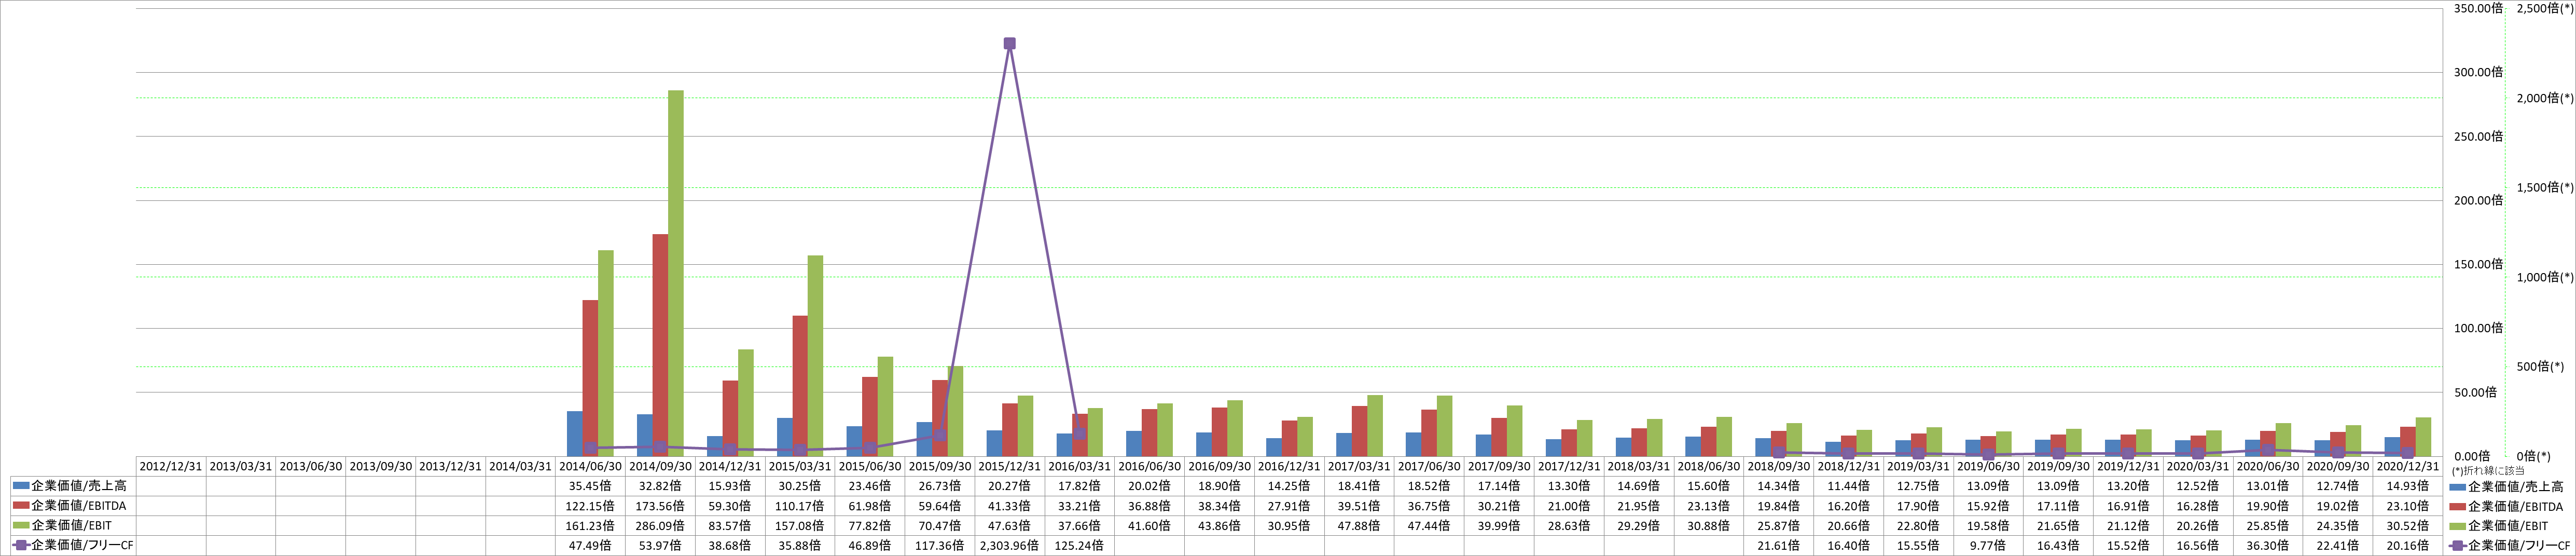Click the blue color key in the data table's 企業価値/売上高 row
Screen dimensions: 2576x556
coord(21,486)
